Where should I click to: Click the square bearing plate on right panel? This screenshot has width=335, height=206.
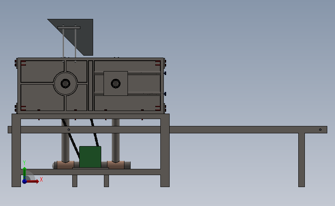(116, 83)
